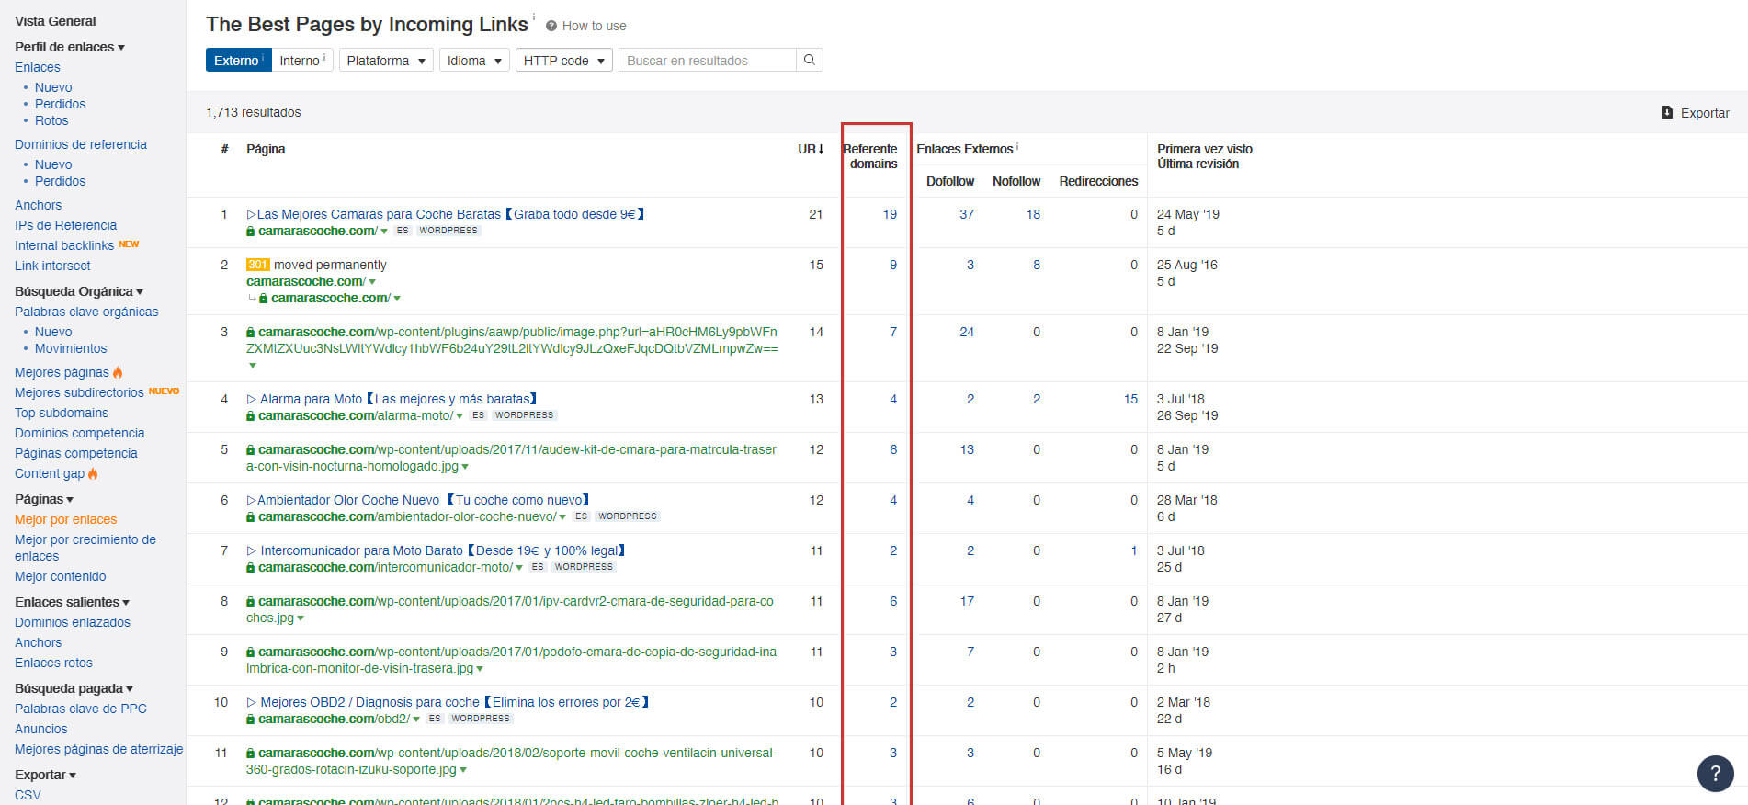
Task: Click the redirecciones value 15
Action: [x=1130, y=399]
